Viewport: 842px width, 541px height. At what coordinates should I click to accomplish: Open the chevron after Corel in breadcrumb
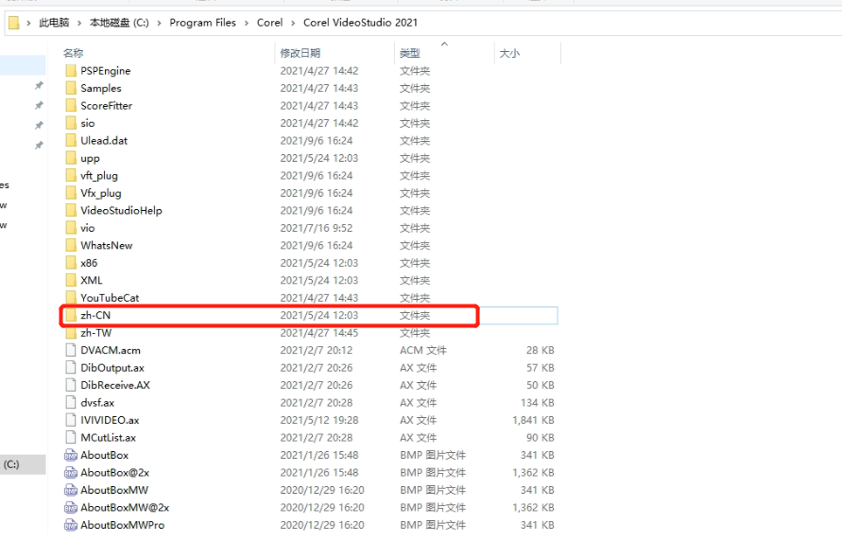[293, 23]
